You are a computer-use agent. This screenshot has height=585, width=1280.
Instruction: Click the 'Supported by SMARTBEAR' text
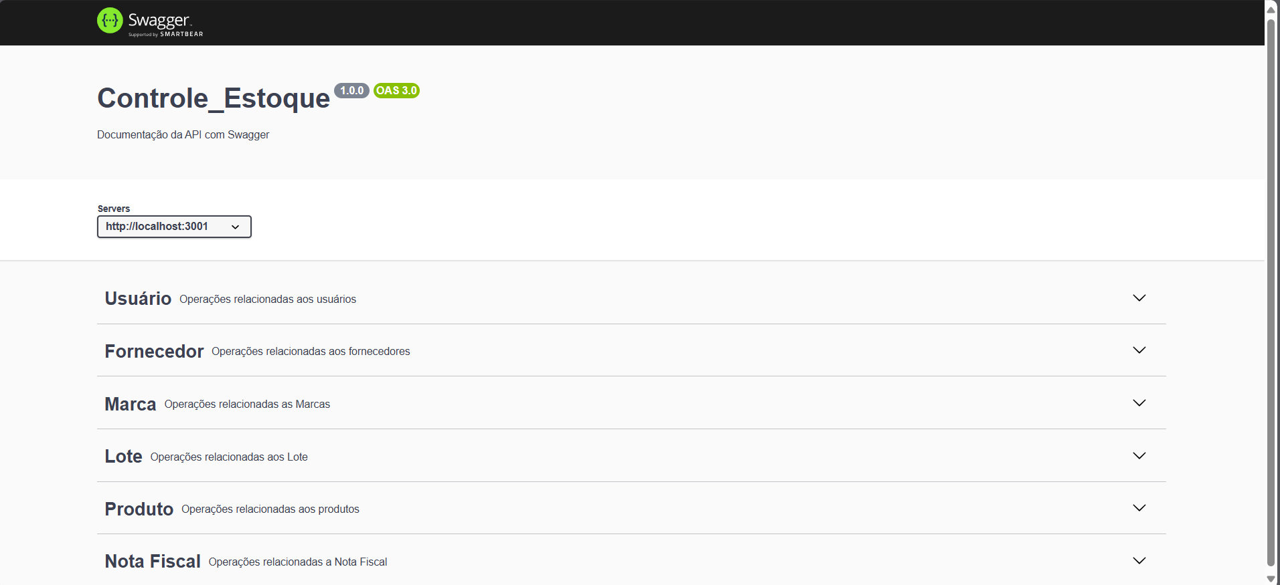(166, 34)
